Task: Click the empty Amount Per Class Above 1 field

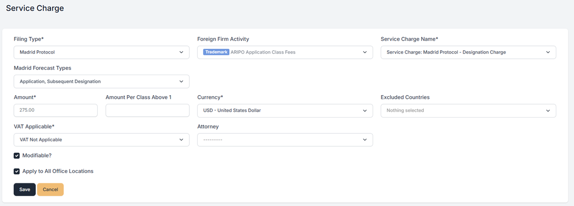Action: tap(147, 110)
